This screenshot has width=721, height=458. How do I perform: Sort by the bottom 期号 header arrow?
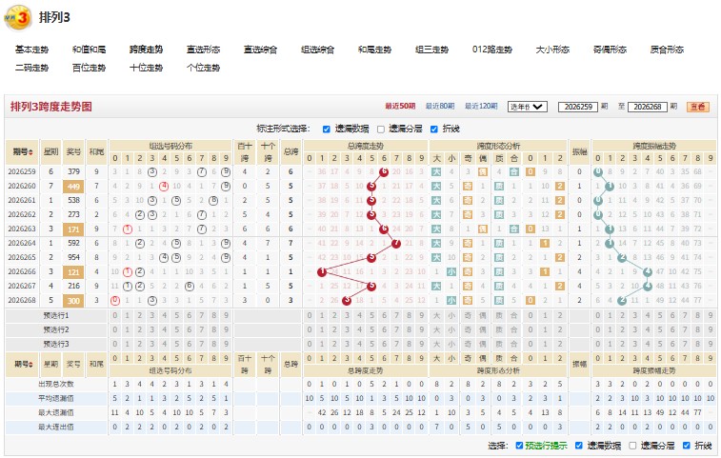(x=30, y=364)
